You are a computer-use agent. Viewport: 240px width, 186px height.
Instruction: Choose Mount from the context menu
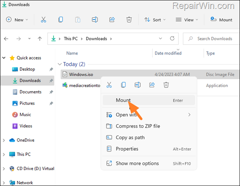coord(149,100)
